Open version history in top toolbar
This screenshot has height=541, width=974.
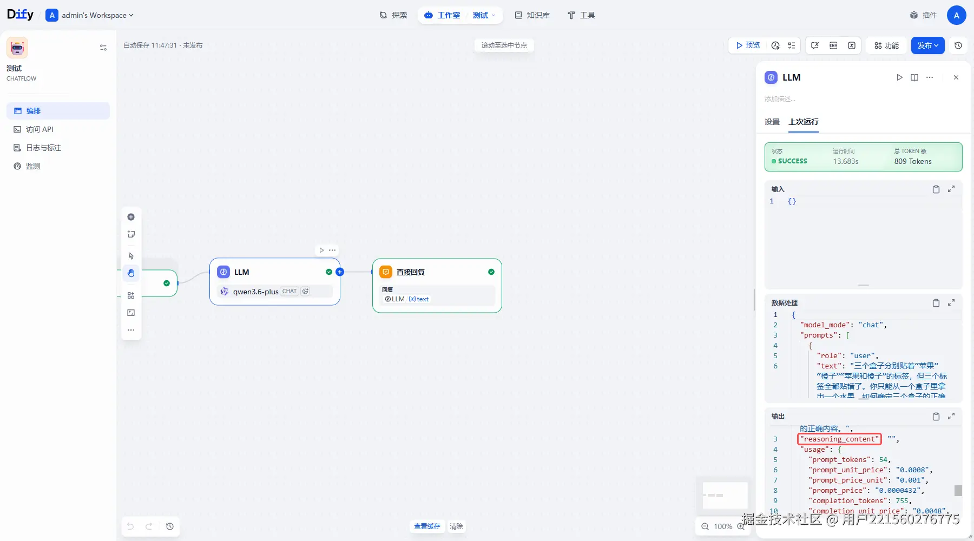click(x=958, y=45)
